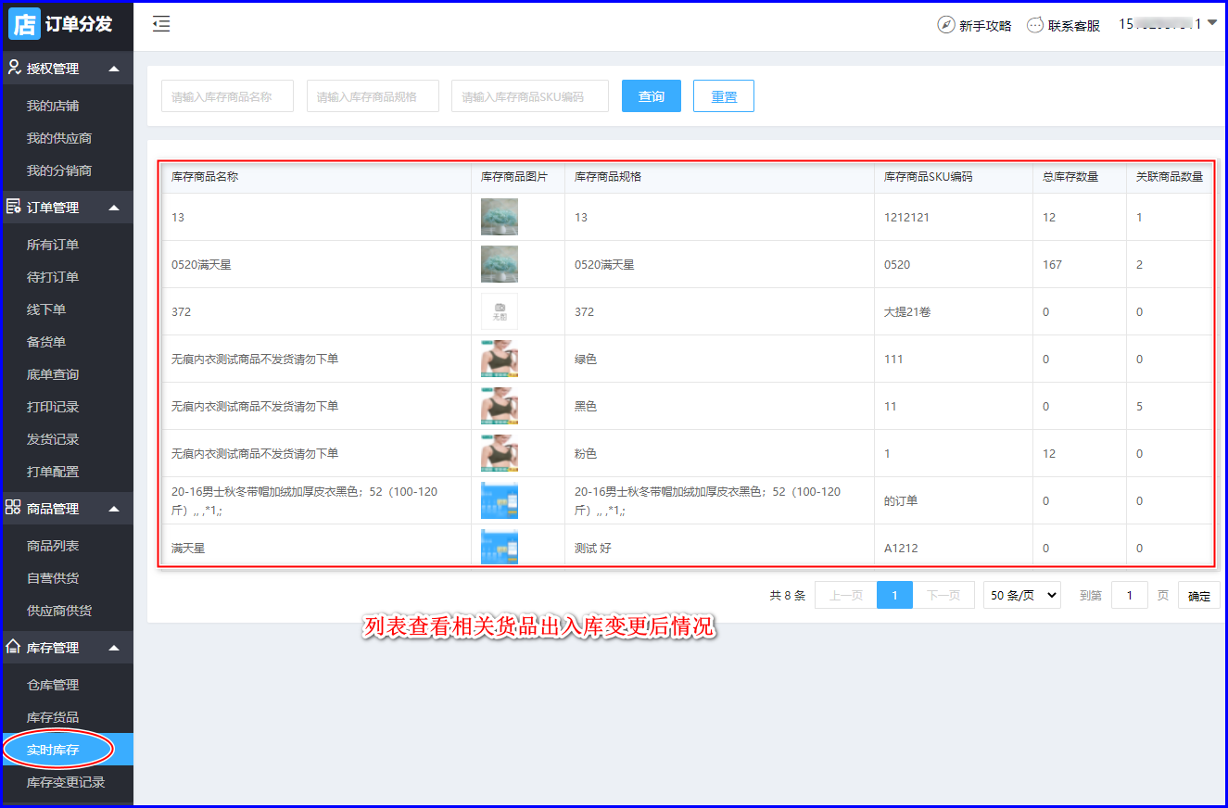The width and height of the screenshot is (1228, 808).
Task: Go to 所有订单 menu item
Action: (53, 245)
